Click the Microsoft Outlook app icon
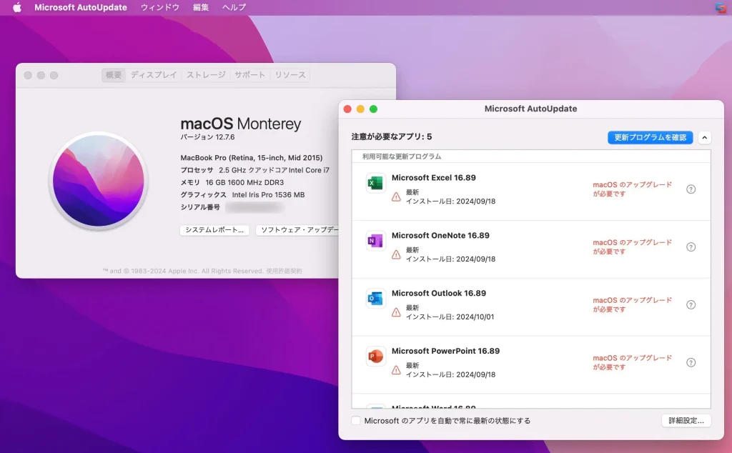Screen dimensions: 732x453 375,299
